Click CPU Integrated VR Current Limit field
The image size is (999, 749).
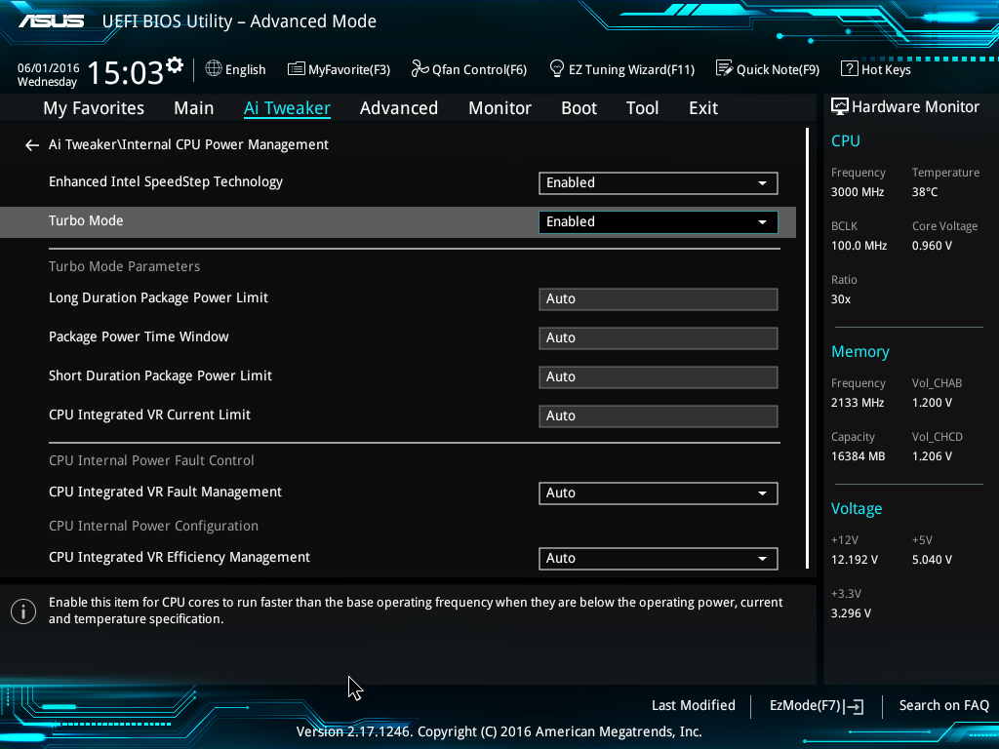tap(659, 415)
